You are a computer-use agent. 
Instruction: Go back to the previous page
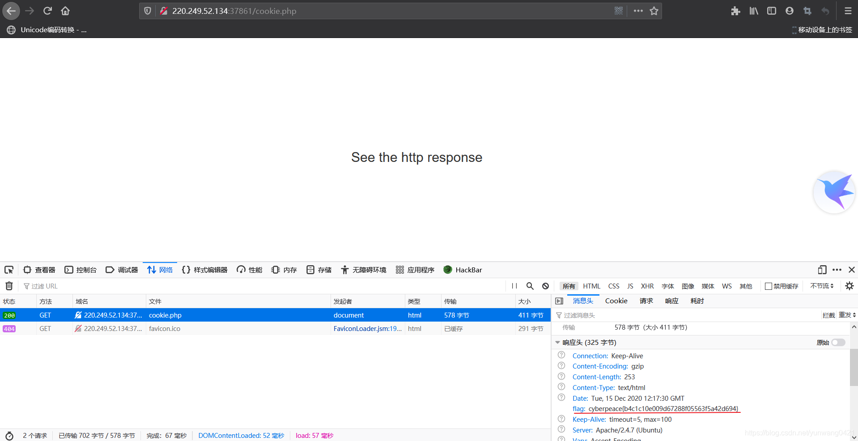tap(11, 11)
